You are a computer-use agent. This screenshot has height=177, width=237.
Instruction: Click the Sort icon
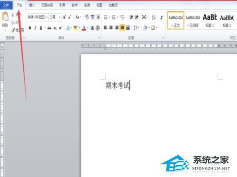click(154, 17)
